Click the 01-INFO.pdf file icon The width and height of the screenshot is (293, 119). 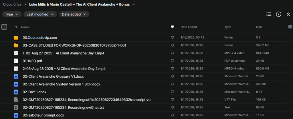[16, 61]
